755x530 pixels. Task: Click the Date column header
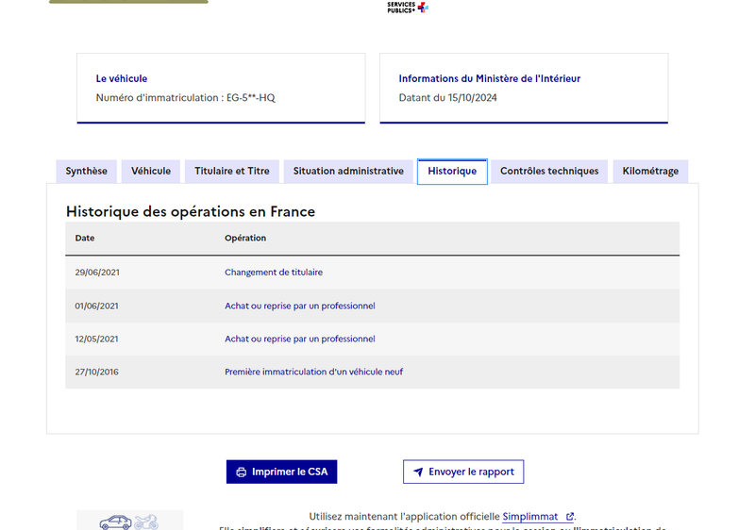click(x=85, y=238)
